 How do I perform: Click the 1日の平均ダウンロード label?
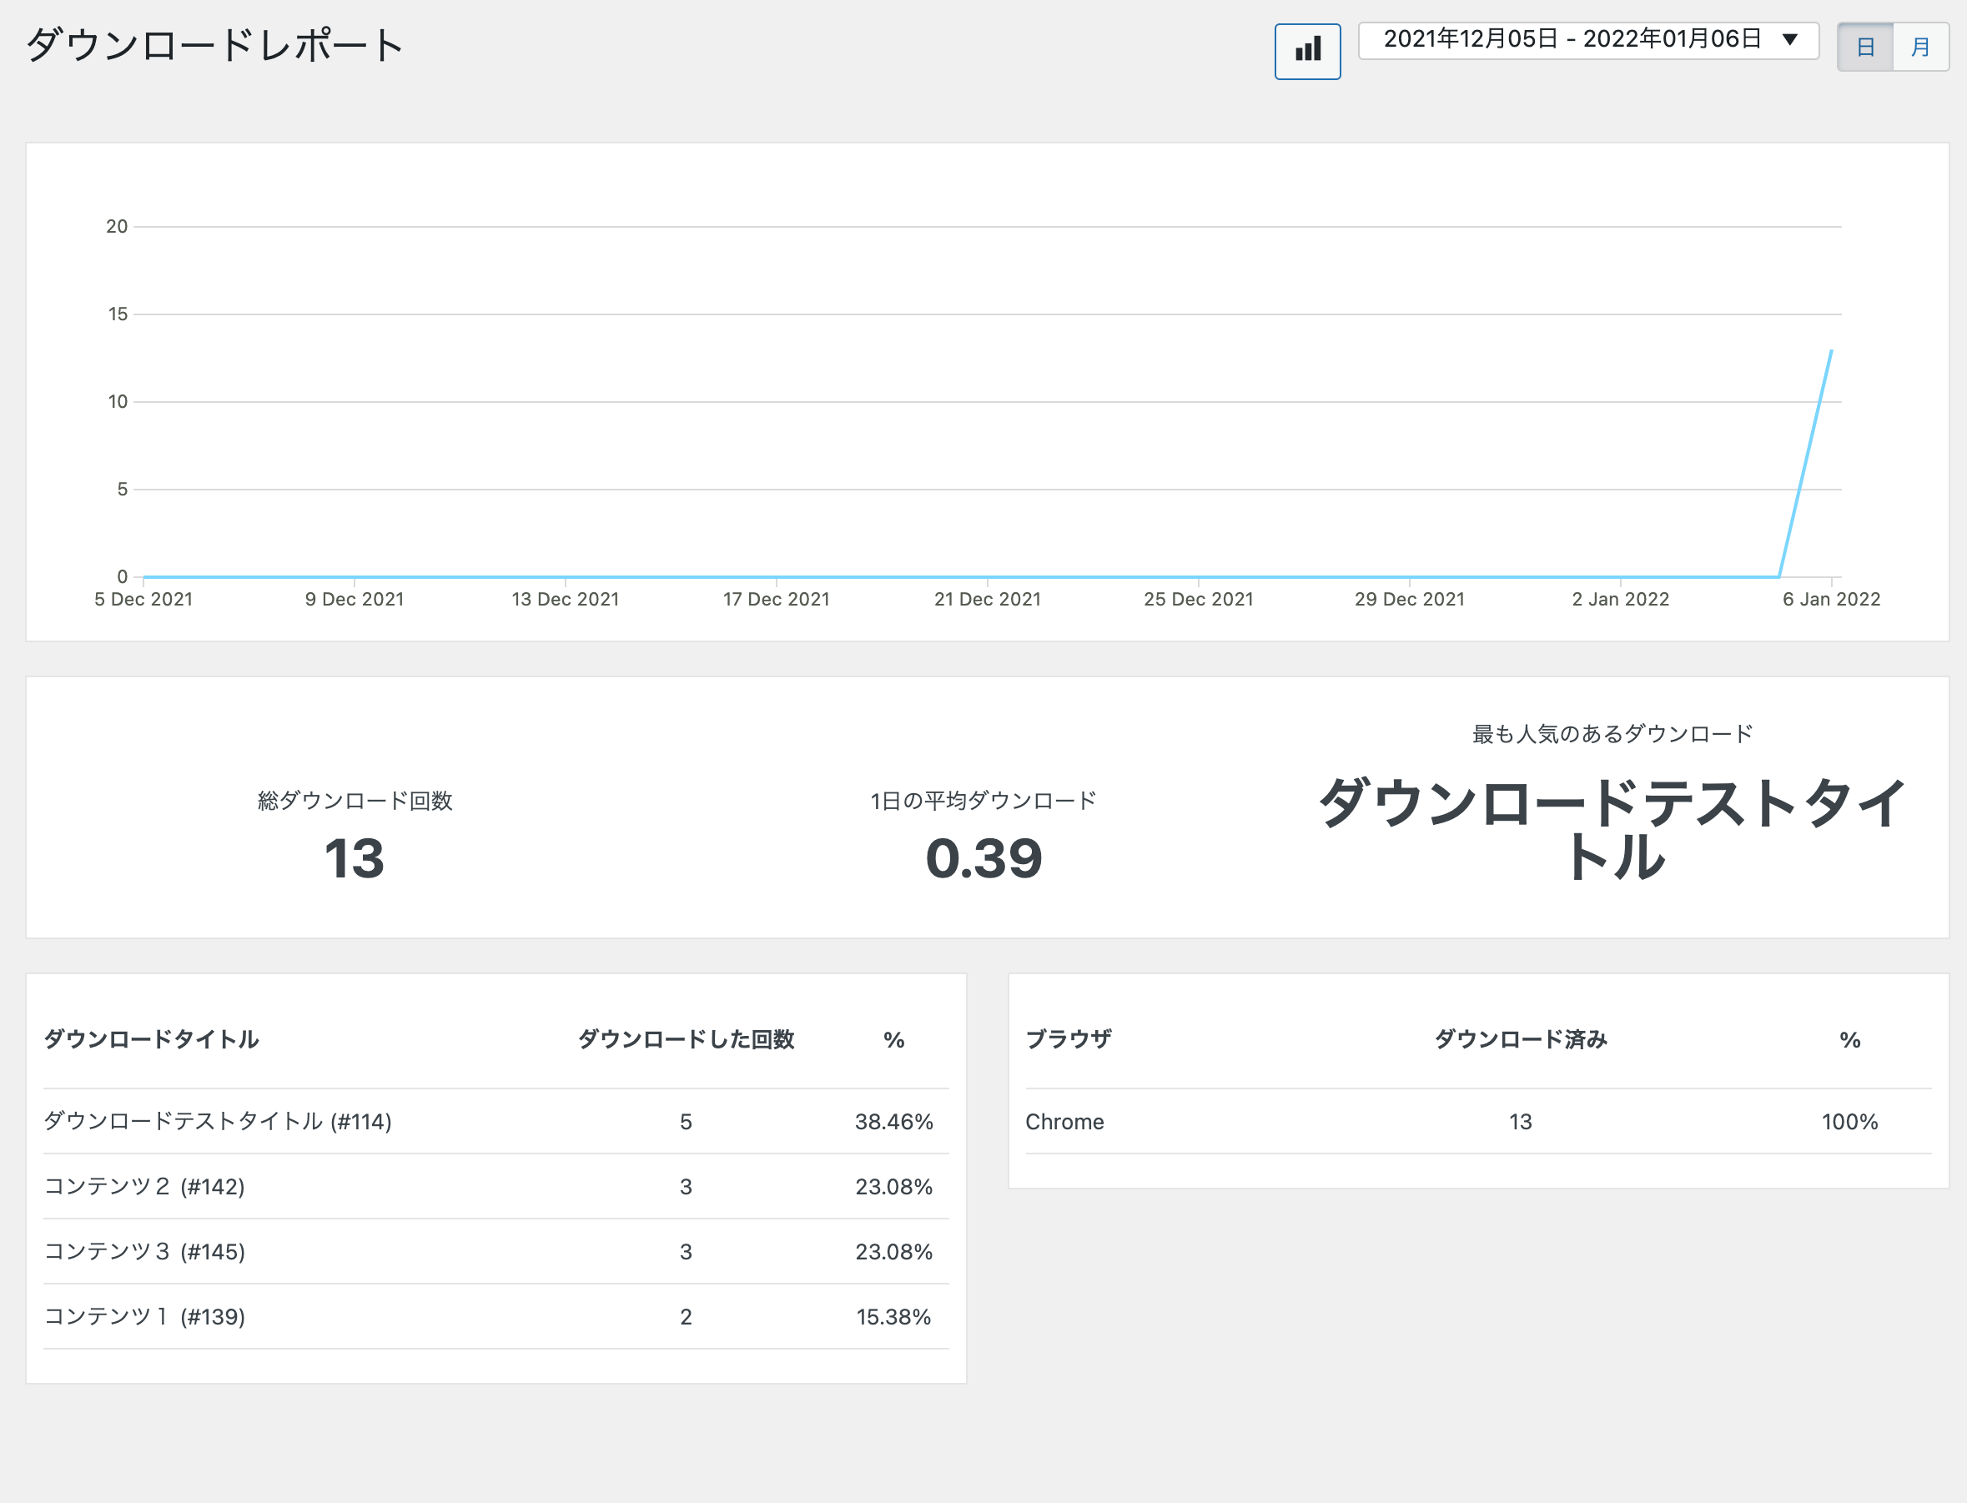click(x=984, y=801)
